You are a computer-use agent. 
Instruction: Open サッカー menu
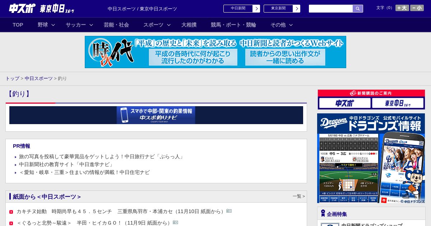click(x=75, y=25)
